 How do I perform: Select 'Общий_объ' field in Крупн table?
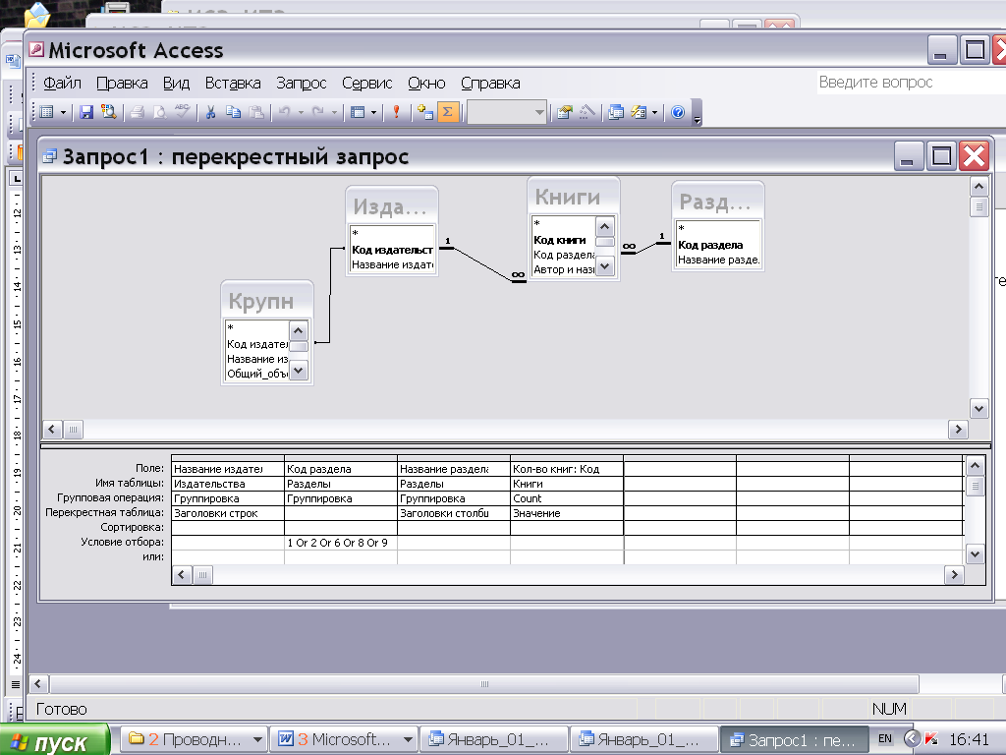(x=256, y=374)
